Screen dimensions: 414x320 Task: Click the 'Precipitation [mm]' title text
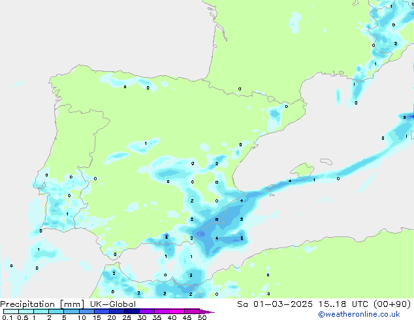click(42, 304)
